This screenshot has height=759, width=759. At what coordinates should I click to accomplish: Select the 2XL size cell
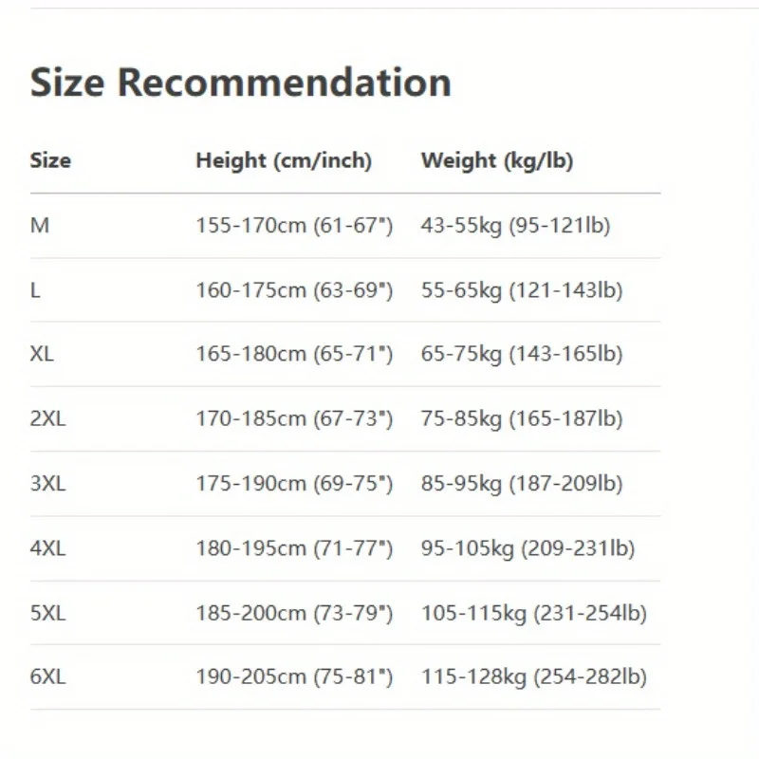click(47, 418)
